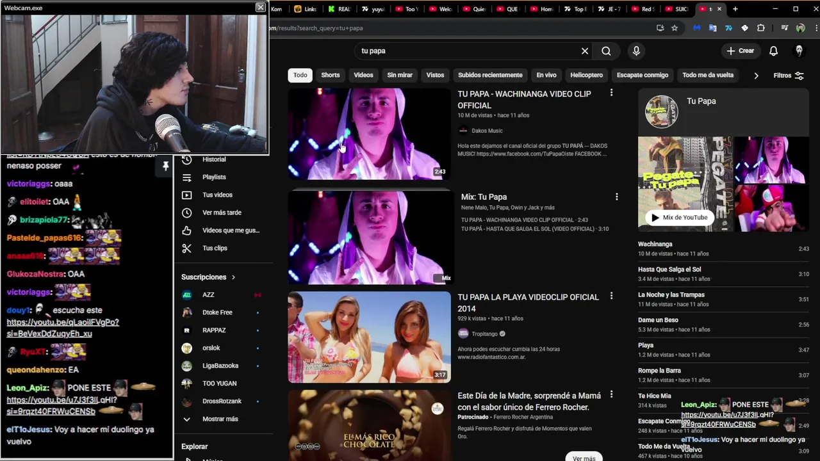820x461 pixels.
Task: Switch to the SUICI browser tab
Action: 676,9
